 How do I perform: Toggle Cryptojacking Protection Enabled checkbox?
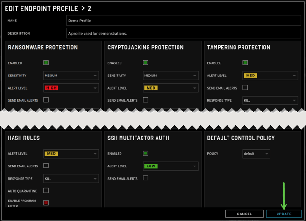click(x=146, y=62)
